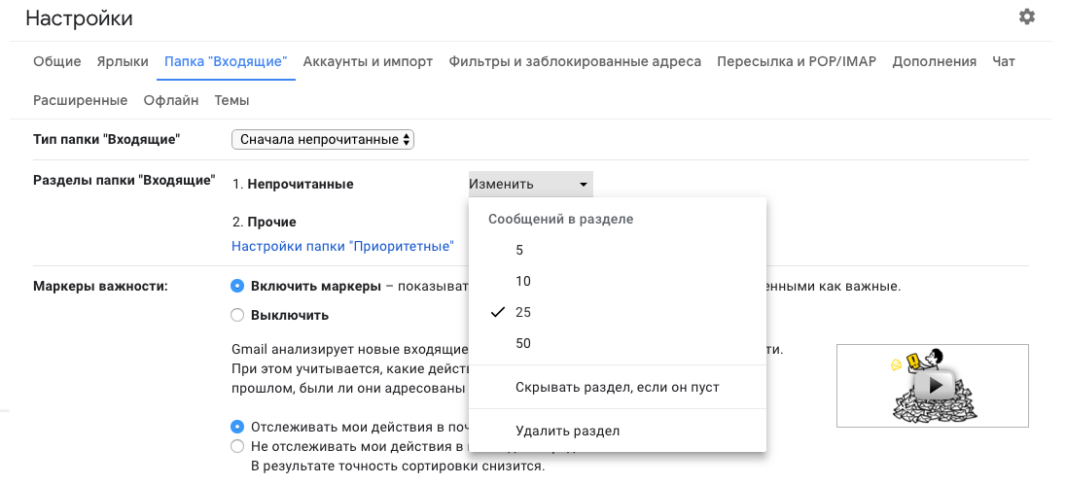The width and height of the screenshot is (1066, 484).
Task: Open Фильтры и заблокированные адреса tab
Action: click(575, 61)
